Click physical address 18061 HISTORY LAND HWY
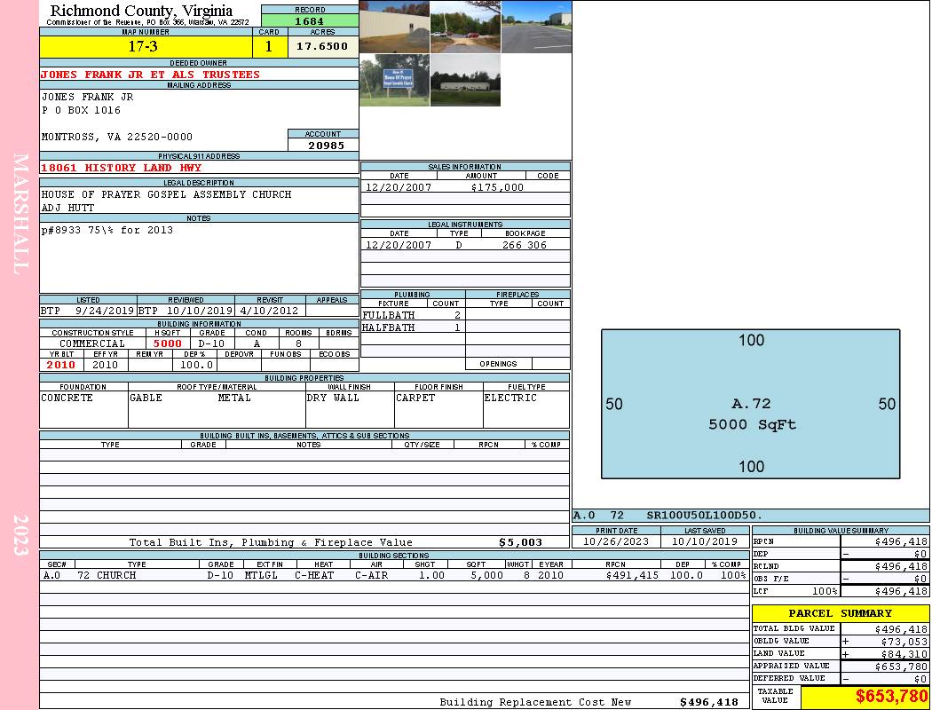 [122, 168]
